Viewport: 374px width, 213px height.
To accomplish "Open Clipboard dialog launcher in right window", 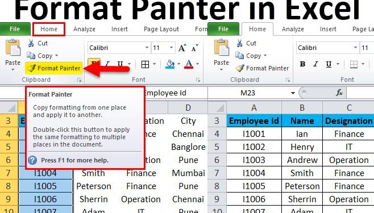I will click(288, 80).
